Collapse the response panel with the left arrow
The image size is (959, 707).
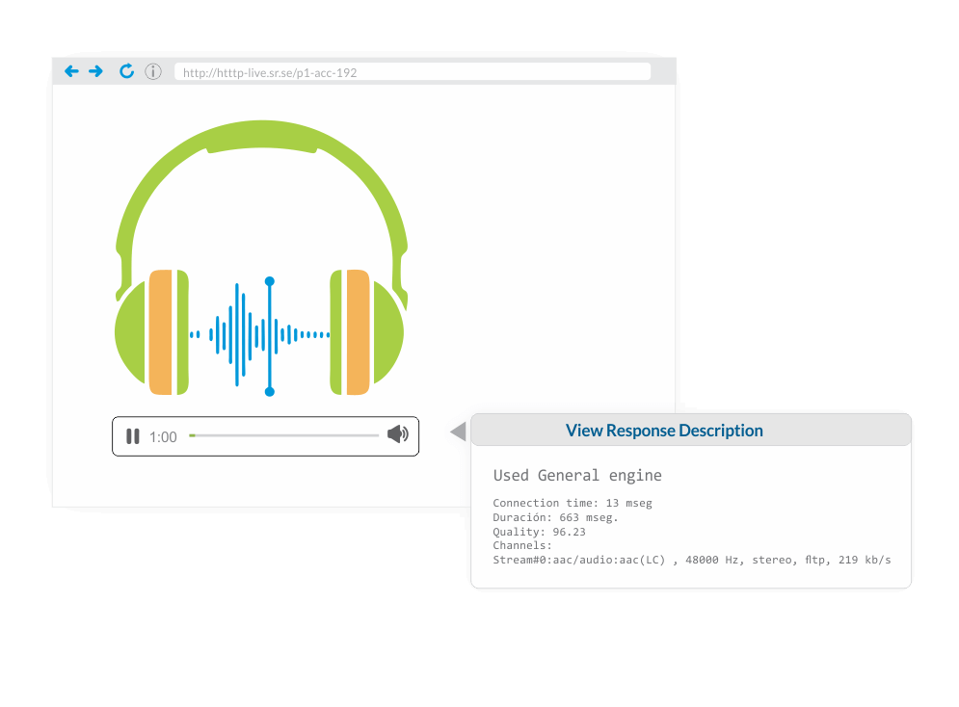458,432
